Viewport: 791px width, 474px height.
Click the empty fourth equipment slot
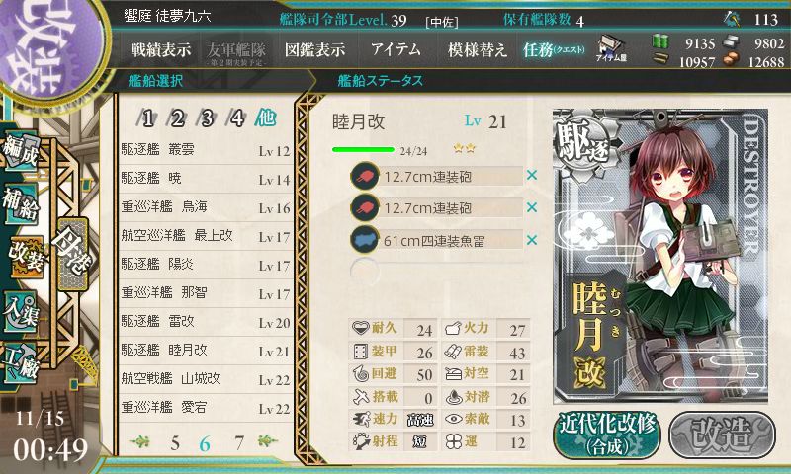(x=437, y=271)
